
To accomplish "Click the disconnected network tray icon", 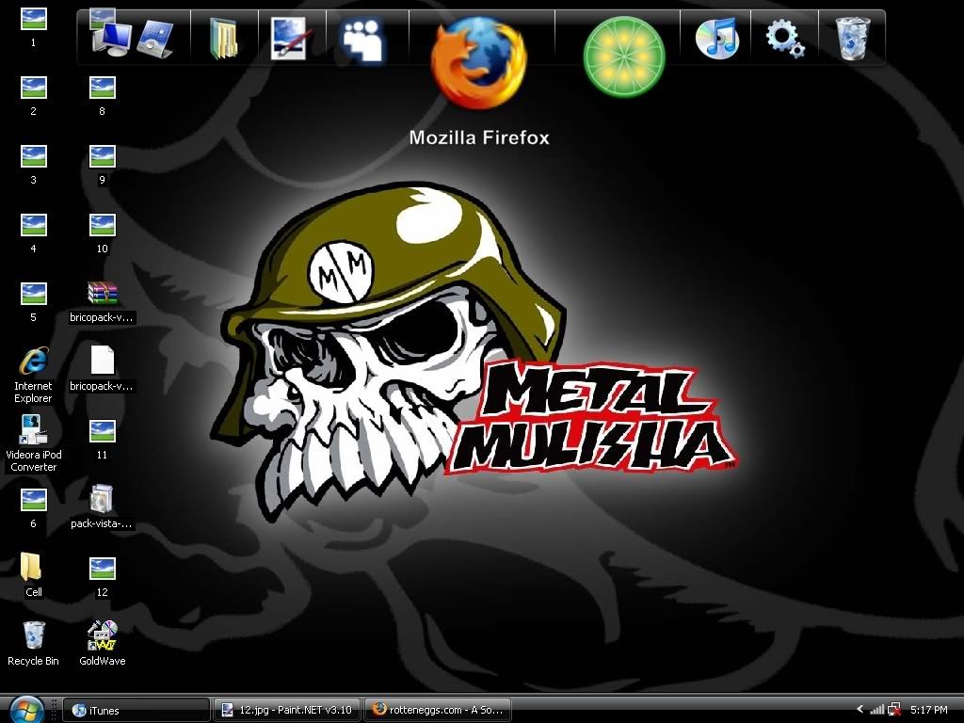I will (x=894, y=710).
